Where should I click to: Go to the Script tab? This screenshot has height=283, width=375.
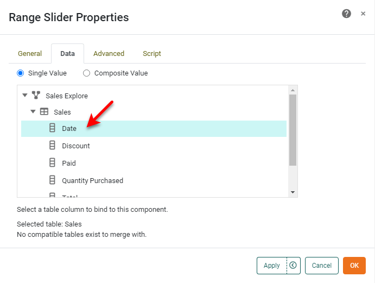(x=152, y=54)
